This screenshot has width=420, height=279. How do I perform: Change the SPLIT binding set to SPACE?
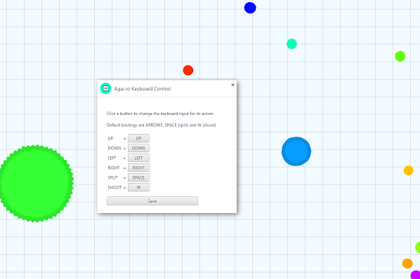[x=138, y=177]
